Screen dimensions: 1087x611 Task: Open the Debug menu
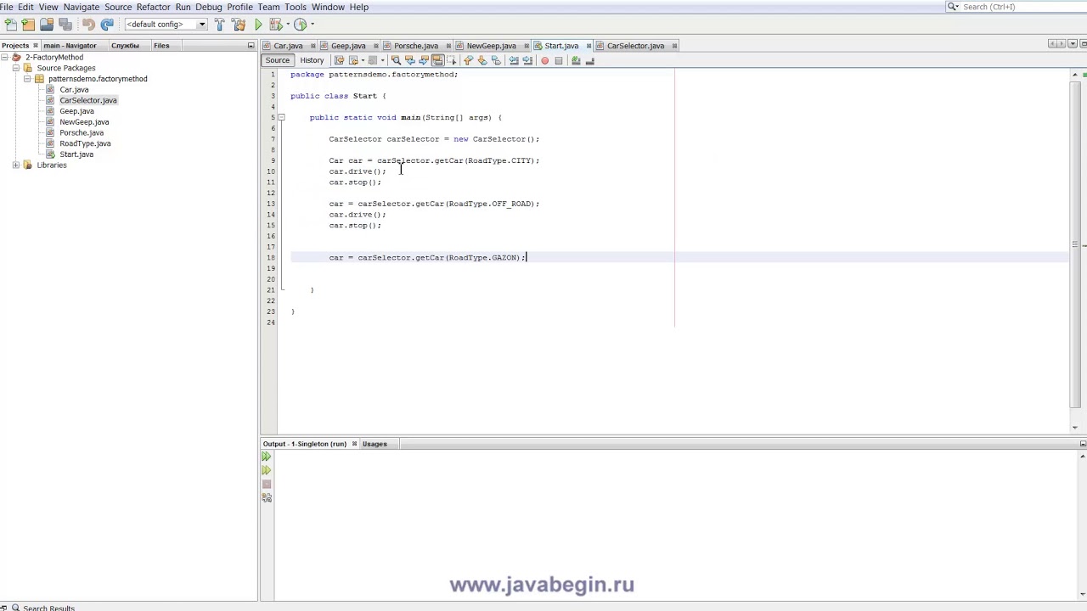(x=209, y=7)
